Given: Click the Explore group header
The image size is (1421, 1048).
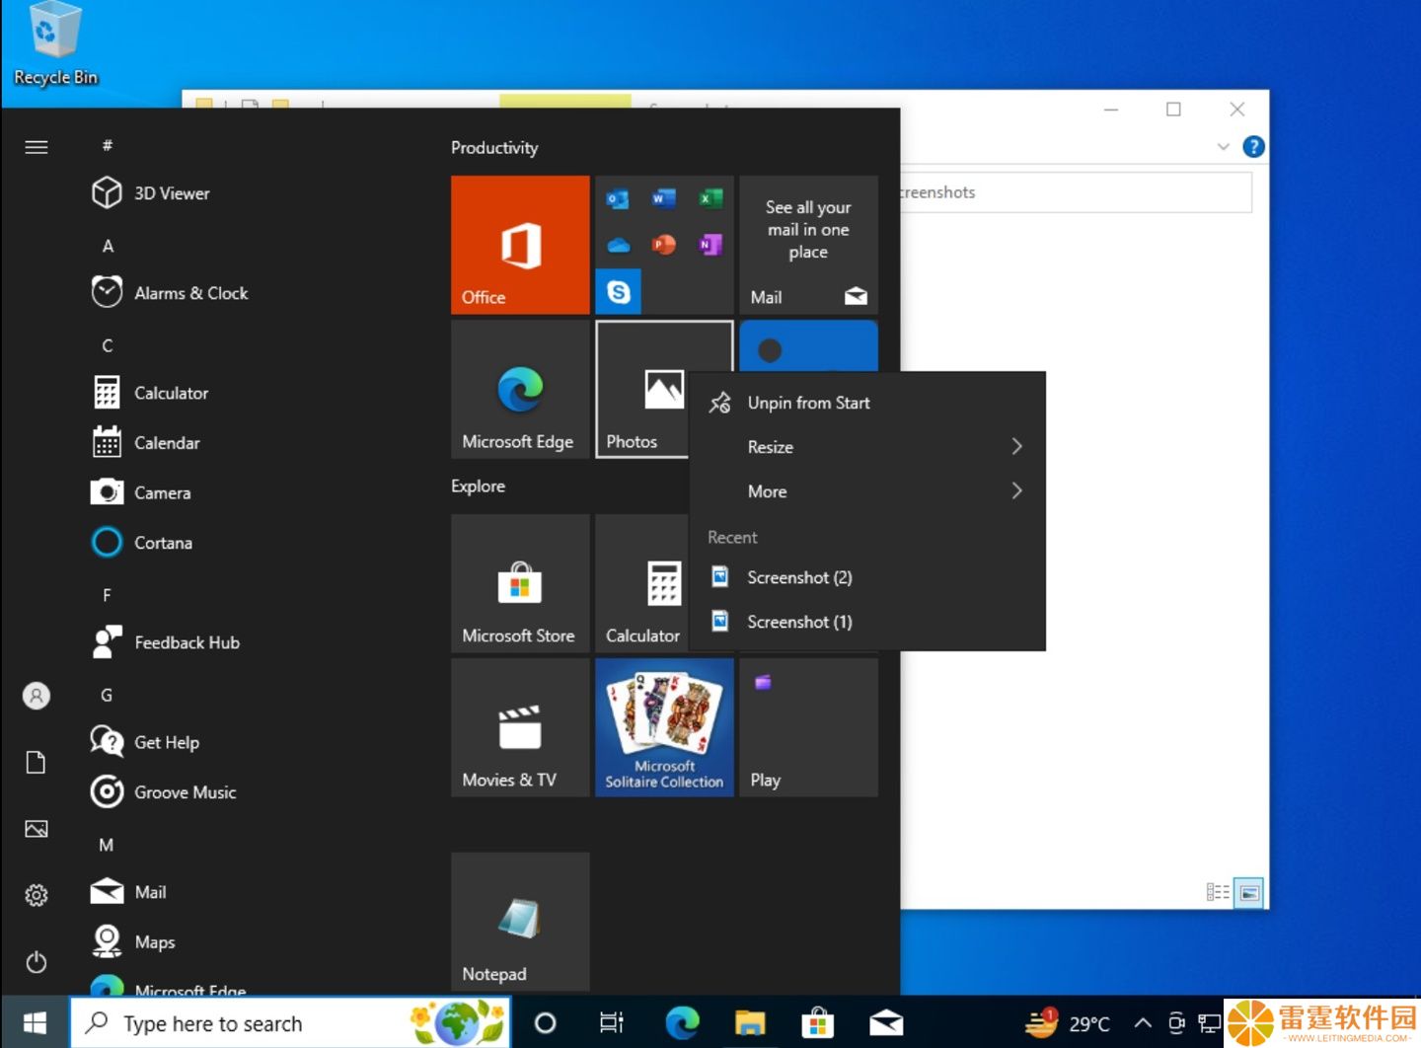Looking at the screenshot, I should 478,487.
